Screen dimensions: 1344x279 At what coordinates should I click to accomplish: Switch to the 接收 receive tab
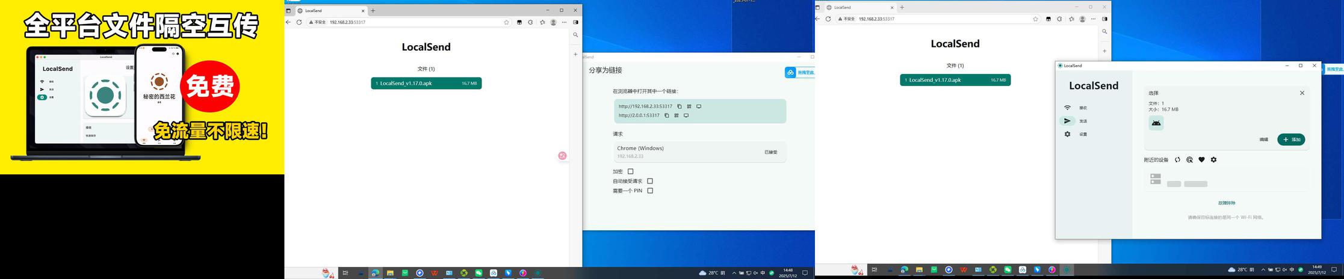coord(1075,108)
